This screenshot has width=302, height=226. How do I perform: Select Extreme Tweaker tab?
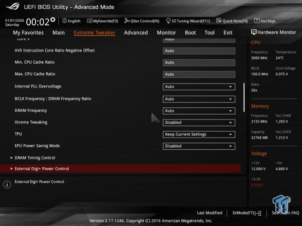coord(94,33)
